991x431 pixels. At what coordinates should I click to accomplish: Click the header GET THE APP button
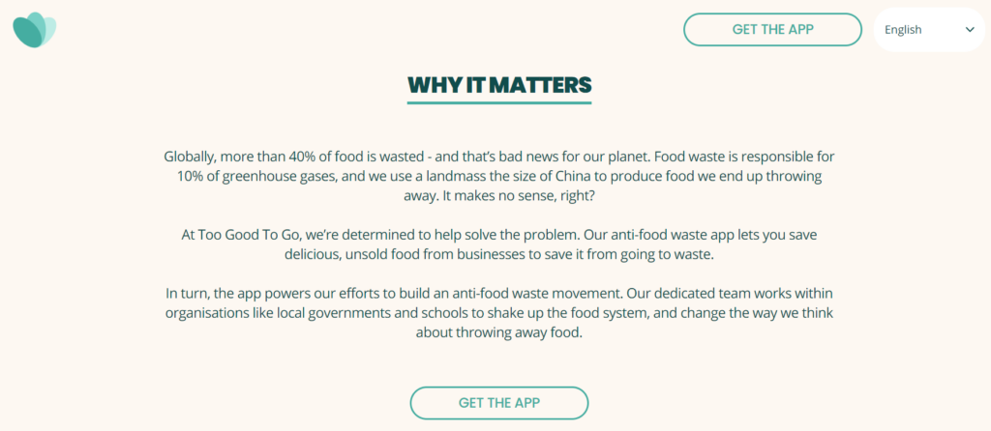772,30
